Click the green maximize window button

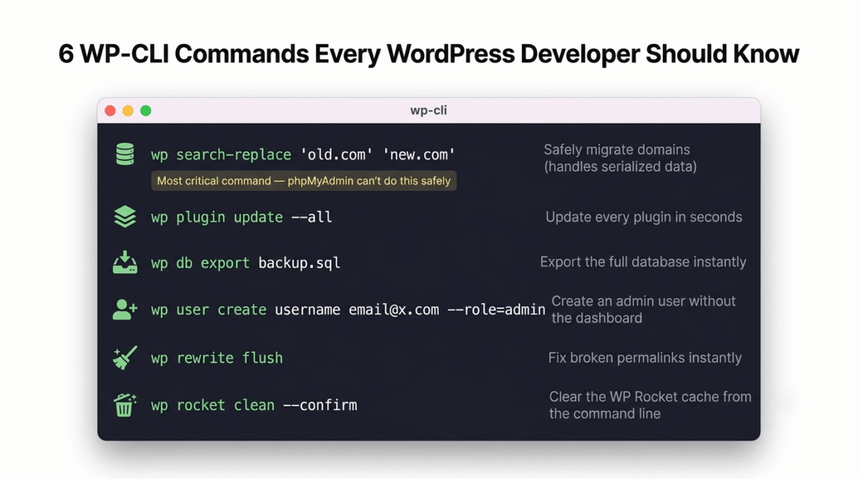(x=146, y=111)
